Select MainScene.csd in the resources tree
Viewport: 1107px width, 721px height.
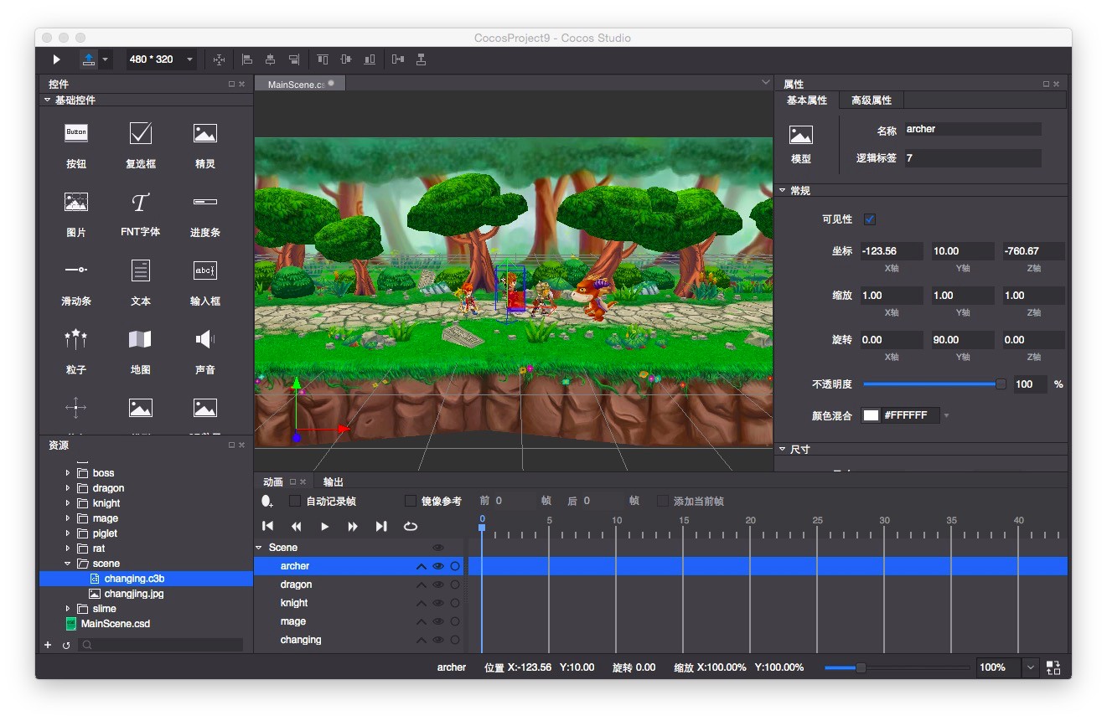click(115, 624)
